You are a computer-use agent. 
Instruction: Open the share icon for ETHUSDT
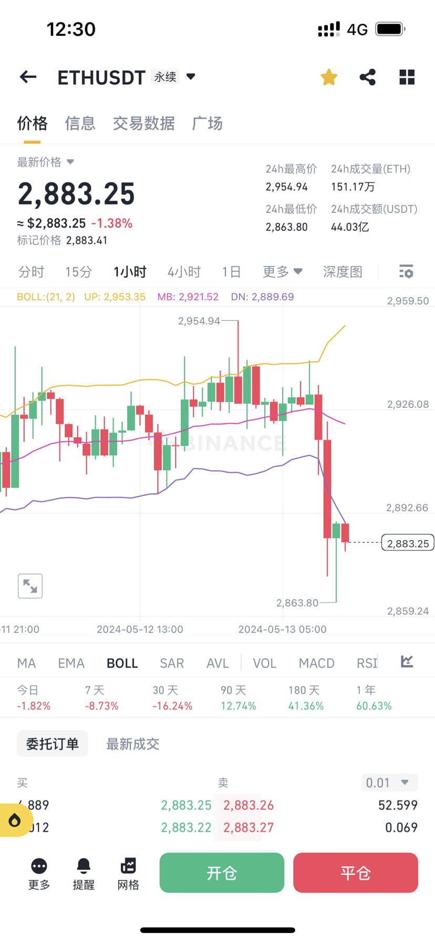[367, 77]
